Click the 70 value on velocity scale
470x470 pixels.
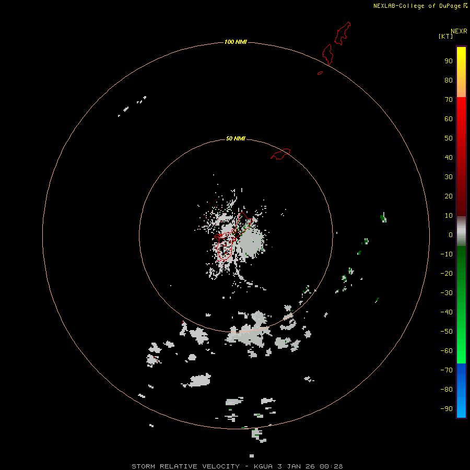[x=449, y=100]
